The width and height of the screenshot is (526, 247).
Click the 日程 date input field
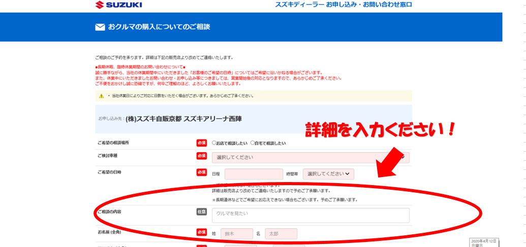254,174
